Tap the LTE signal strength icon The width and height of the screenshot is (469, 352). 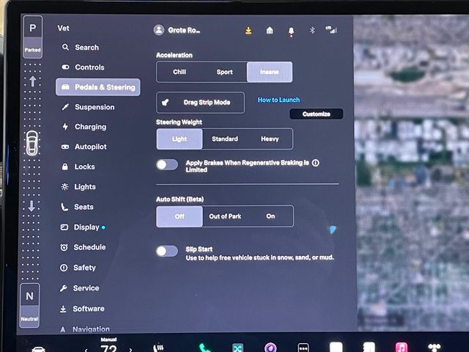tap(331, 30)
